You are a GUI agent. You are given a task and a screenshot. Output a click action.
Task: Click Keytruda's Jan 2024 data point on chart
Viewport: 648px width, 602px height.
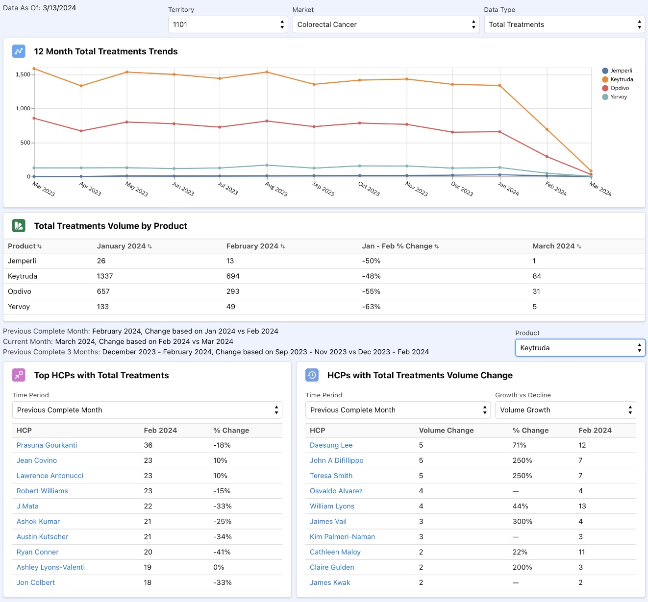tap(500, 86)
